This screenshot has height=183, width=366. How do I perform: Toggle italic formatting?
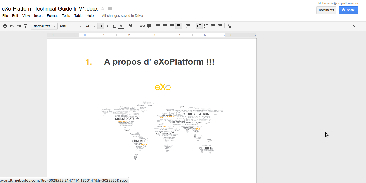coord(108,26)
